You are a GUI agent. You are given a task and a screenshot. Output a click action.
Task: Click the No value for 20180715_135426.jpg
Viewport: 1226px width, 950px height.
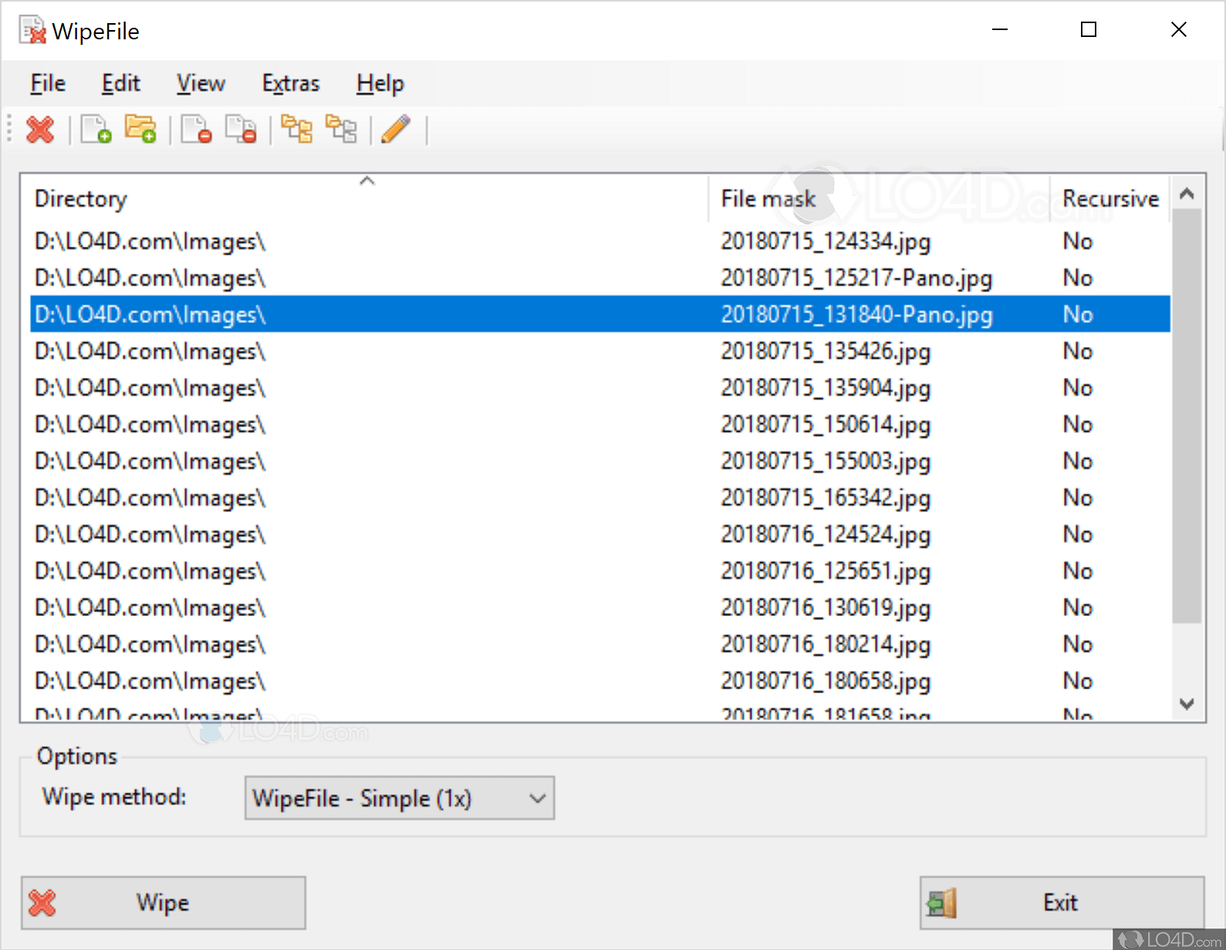coord(1078,351)
